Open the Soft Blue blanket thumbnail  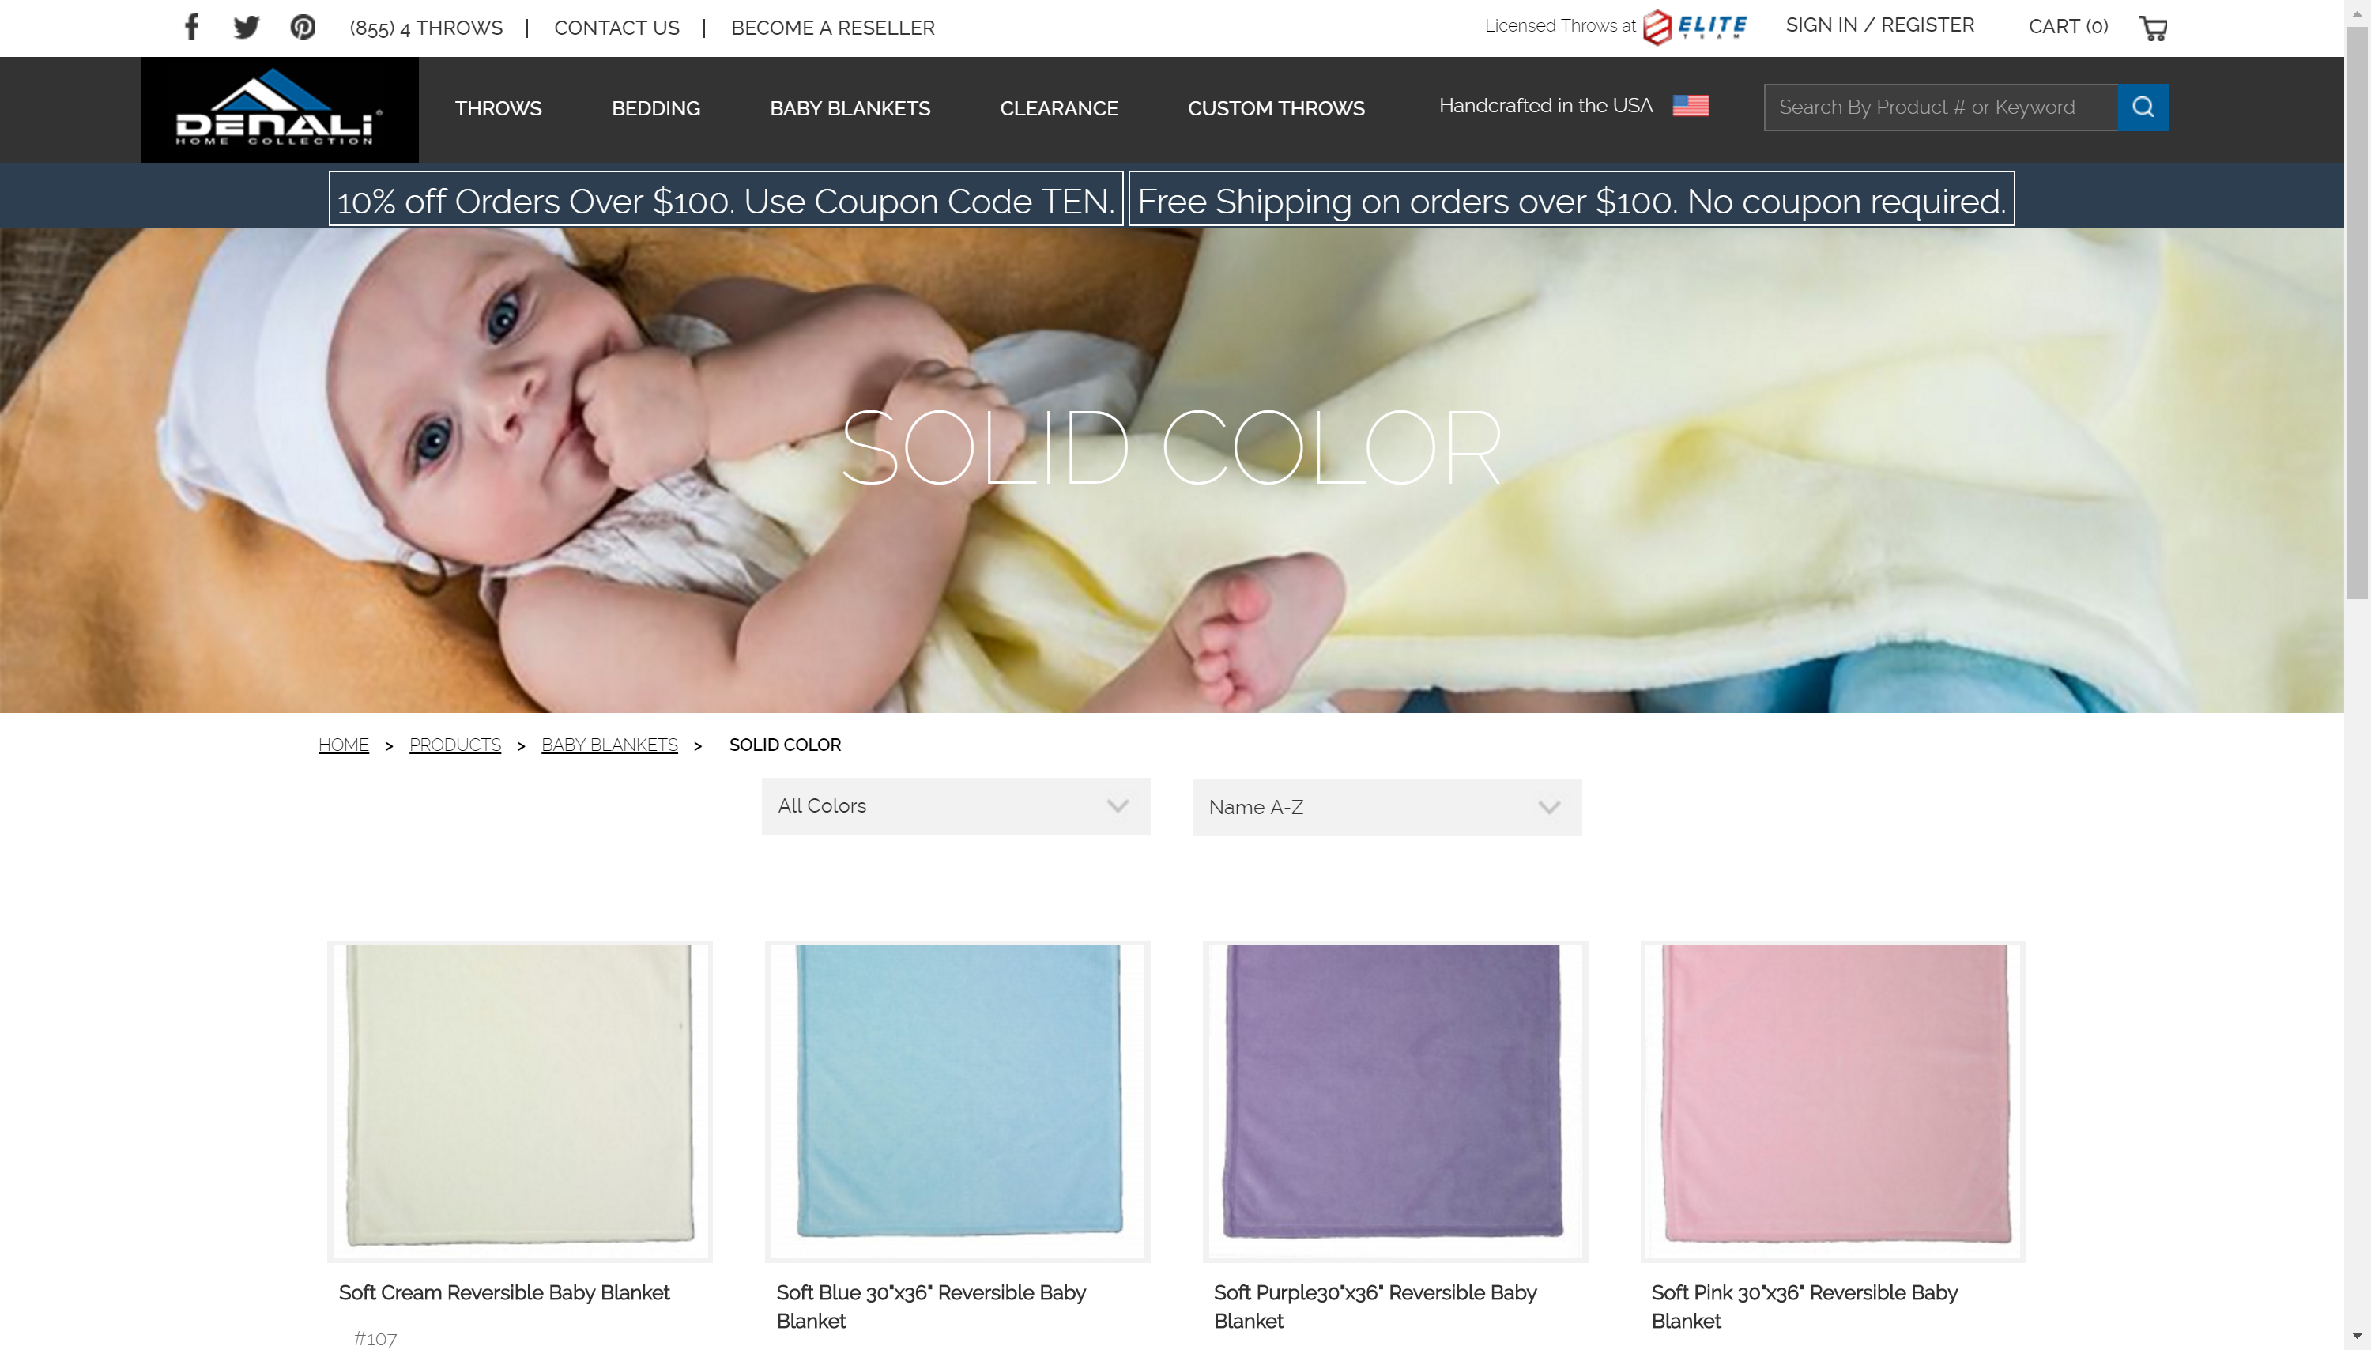[x=957, y=1102]
